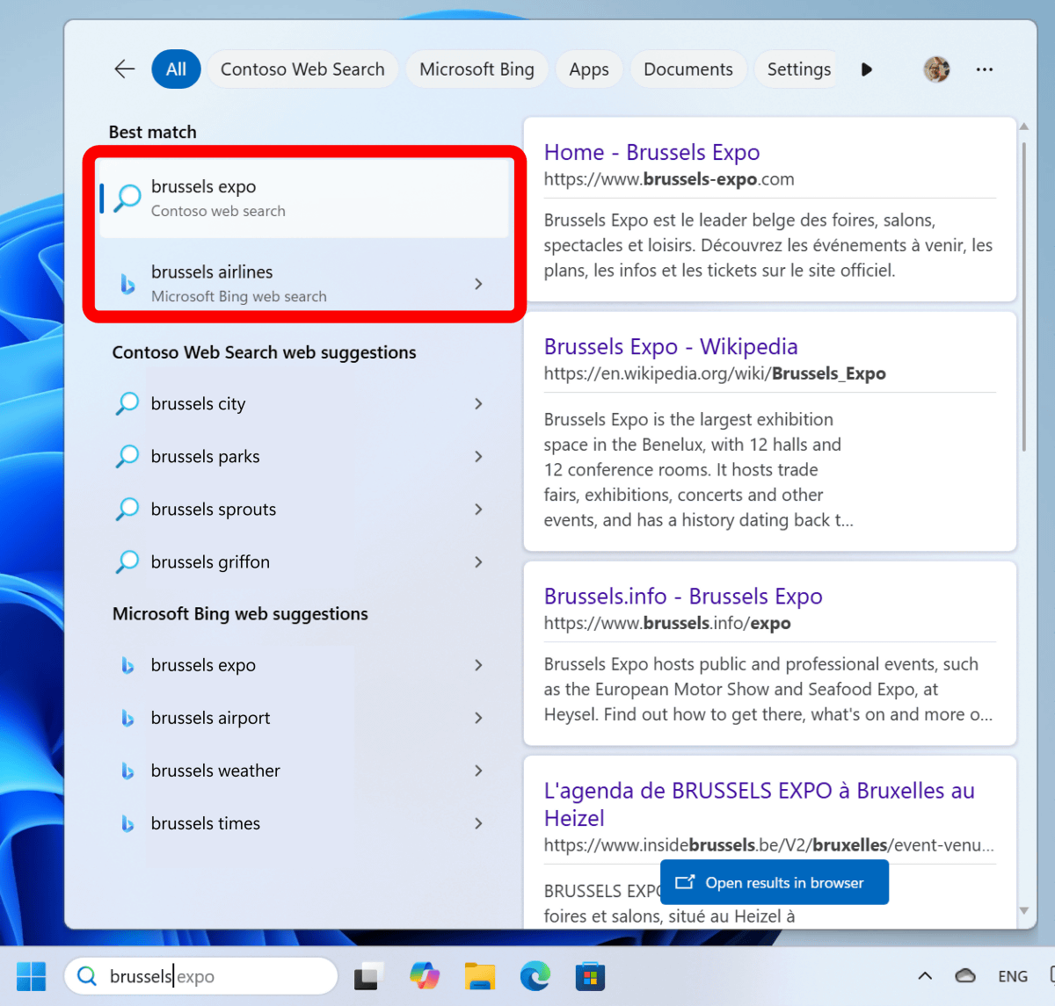Switch to Contoso Web Search tab
Viewport: 1055px width, 1006px height.
coord(302,69)
